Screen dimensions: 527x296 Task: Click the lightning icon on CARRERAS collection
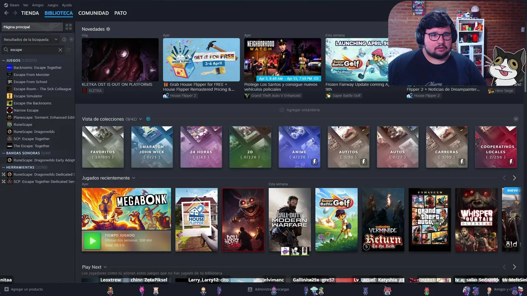pos(462,162)
